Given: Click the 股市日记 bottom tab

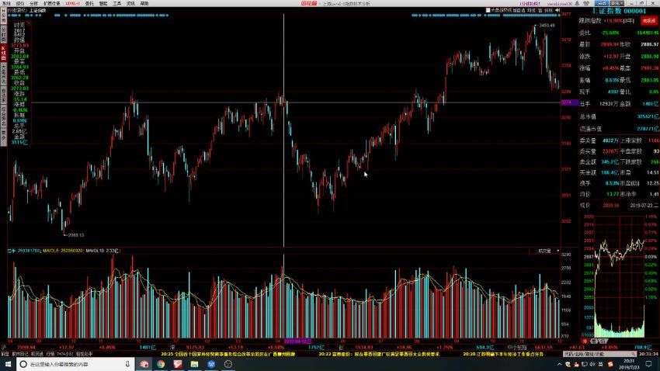Looking at the screenshot, I should tap(19, 354).
